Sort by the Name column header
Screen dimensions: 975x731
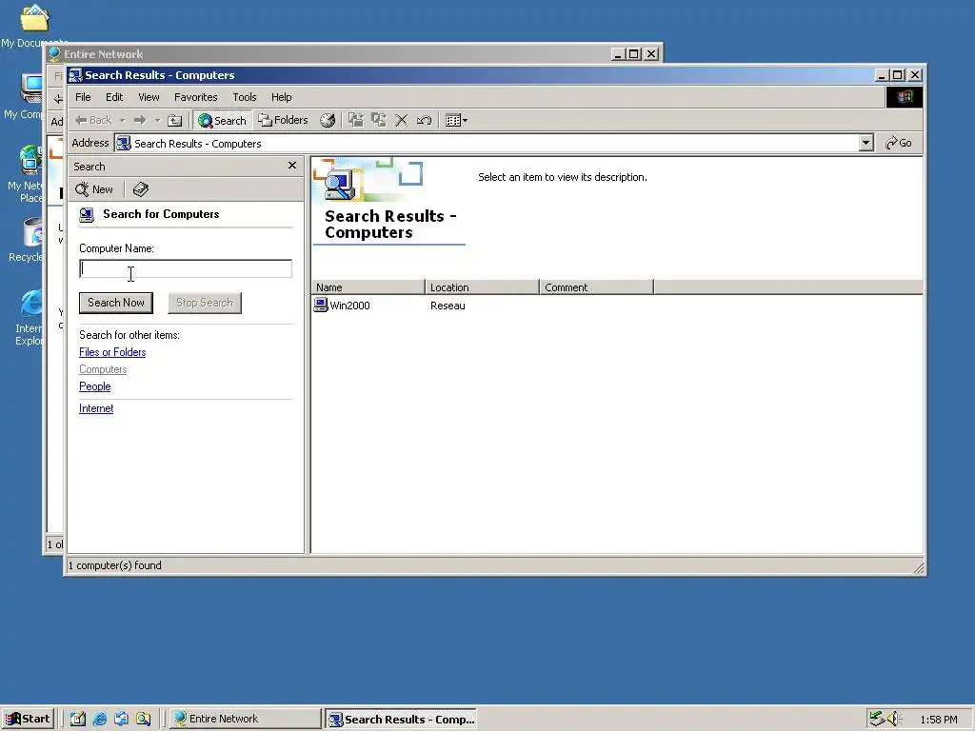coord(368,287)
